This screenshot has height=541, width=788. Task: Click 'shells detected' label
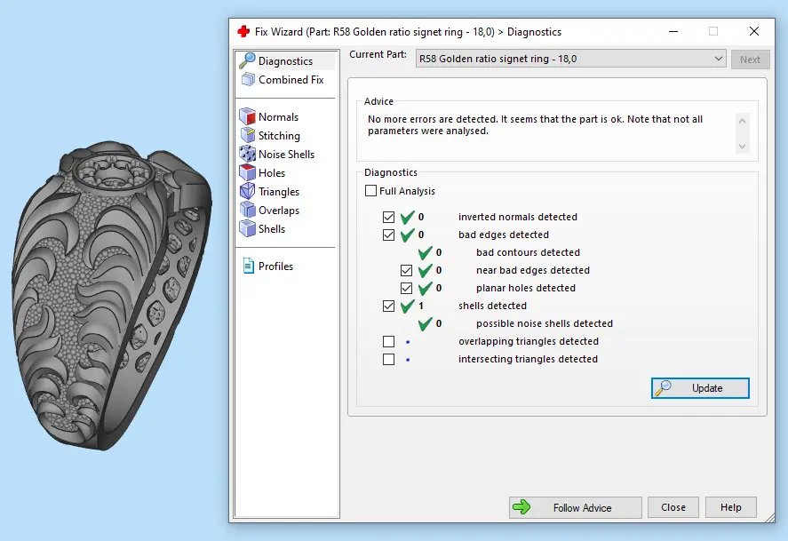[492, 306]
